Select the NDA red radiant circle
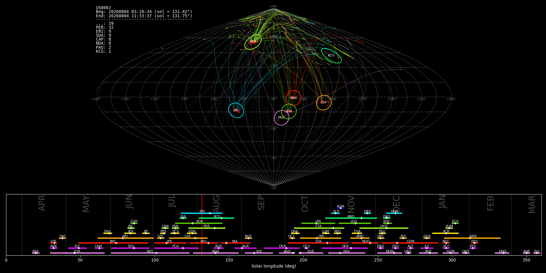The height and width of the screenshot is (273, 546). 293,98
